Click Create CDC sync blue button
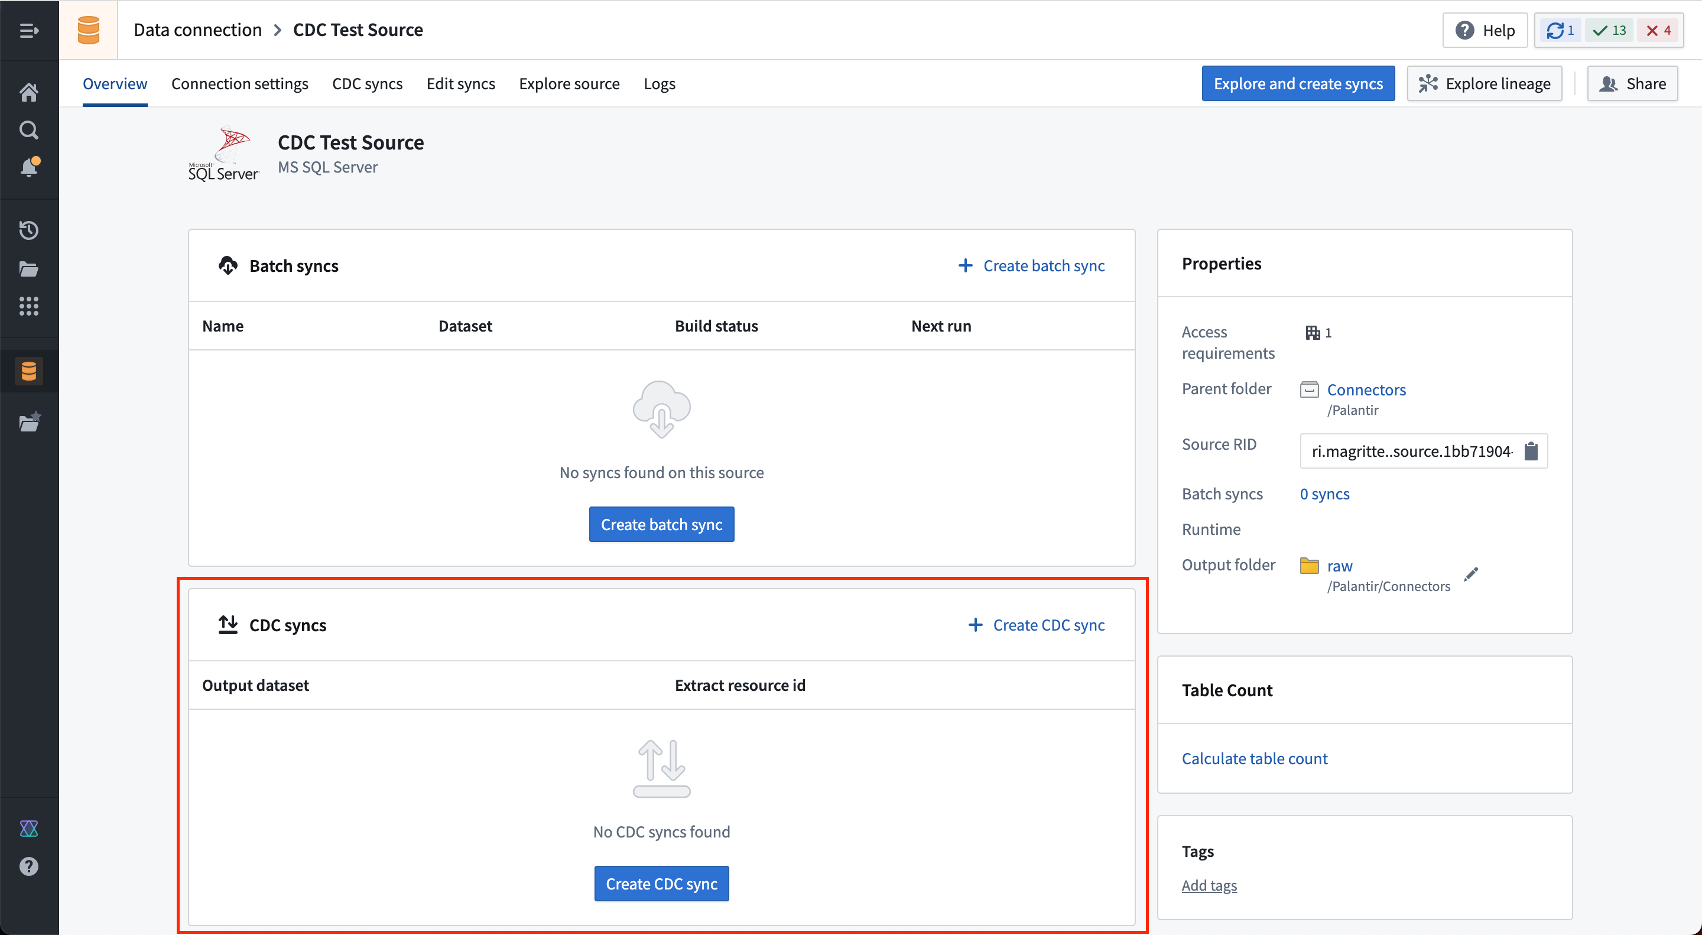This screenshot has width=1702, height=935. click(662, 883)
